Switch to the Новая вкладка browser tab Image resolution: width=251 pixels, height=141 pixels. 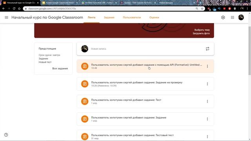pyautogui.click(x=177, y=3)
